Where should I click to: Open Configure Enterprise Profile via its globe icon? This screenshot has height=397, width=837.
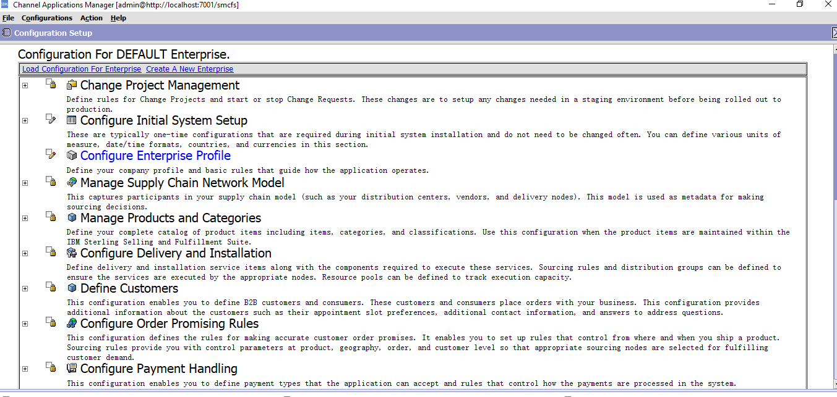72,156
